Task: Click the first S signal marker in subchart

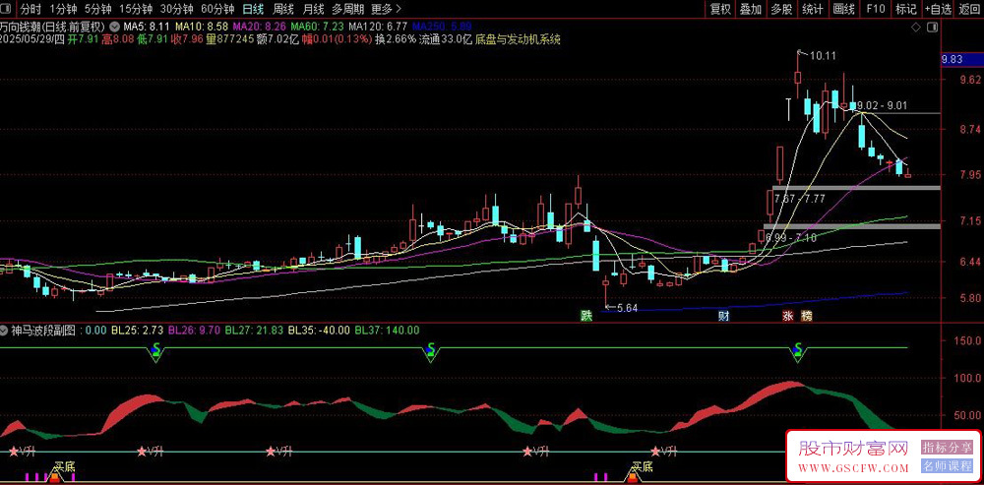Action: tap(155, 351)
